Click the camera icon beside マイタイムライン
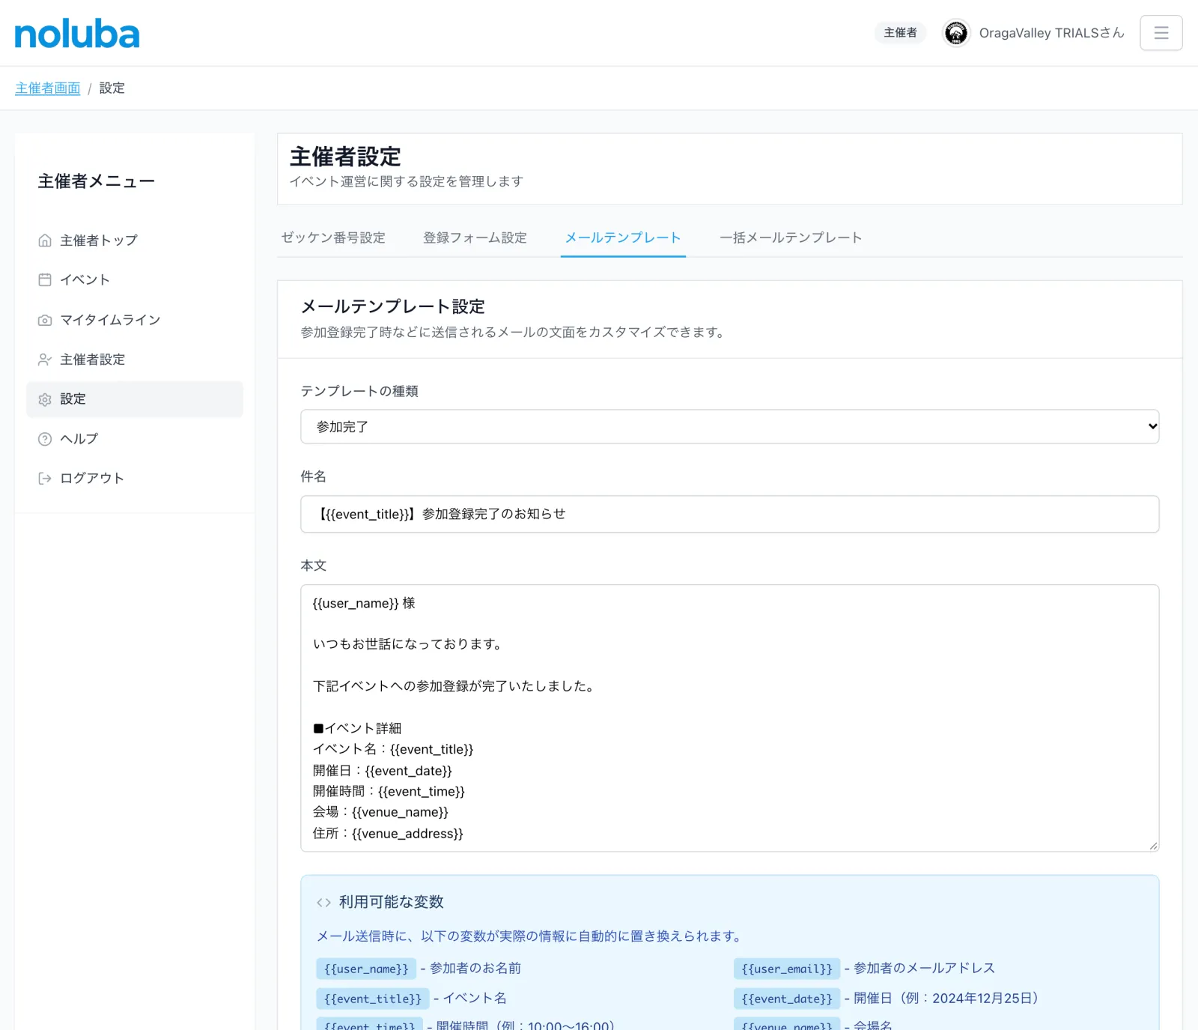This screenshot has width=1198, height=1030. coord(45,320)
